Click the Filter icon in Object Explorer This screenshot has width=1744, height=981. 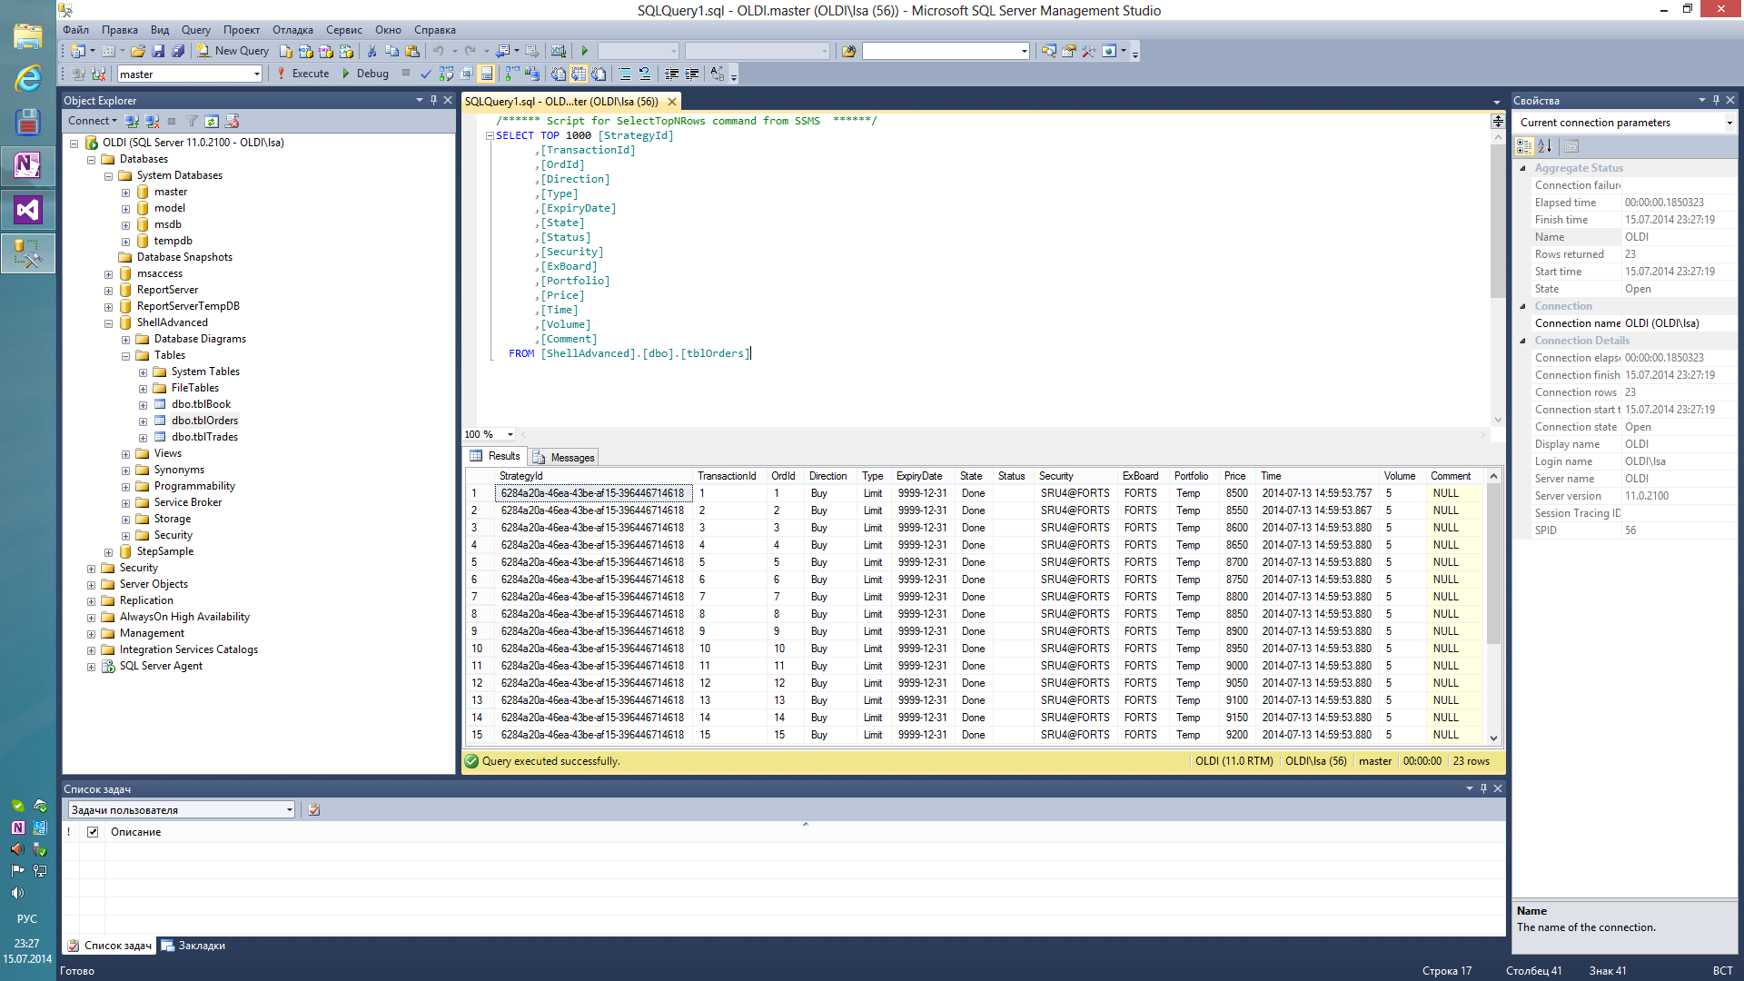[192, 121]
